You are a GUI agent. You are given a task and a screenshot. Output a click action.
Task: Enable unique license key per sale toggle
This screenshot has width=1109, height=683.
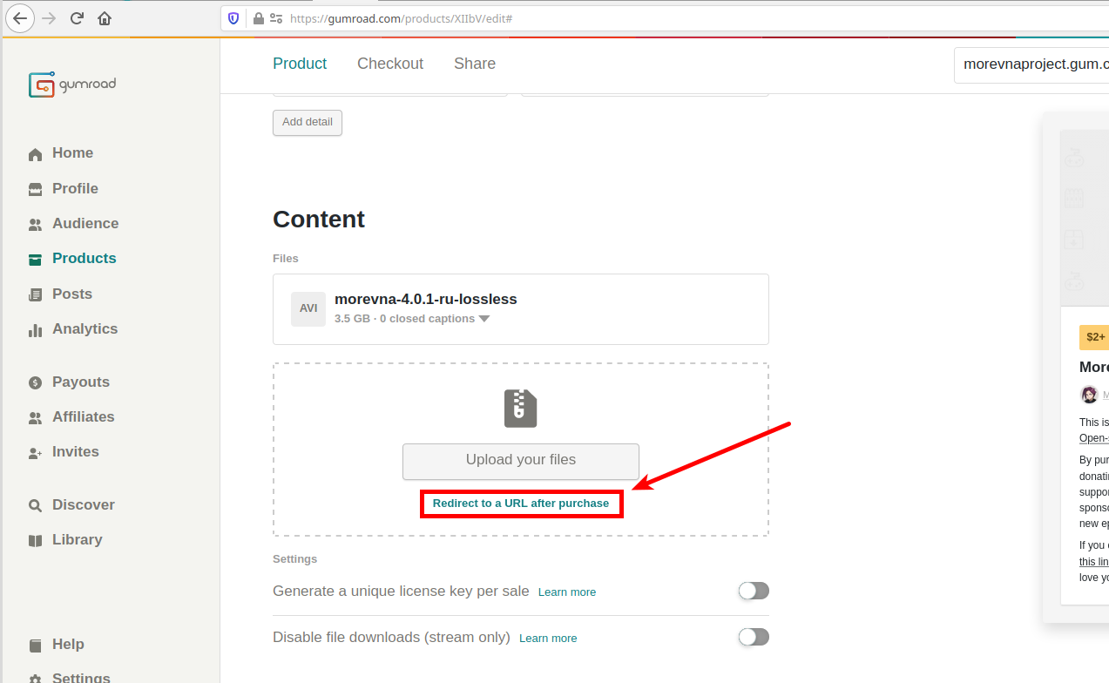coord(754,591)
